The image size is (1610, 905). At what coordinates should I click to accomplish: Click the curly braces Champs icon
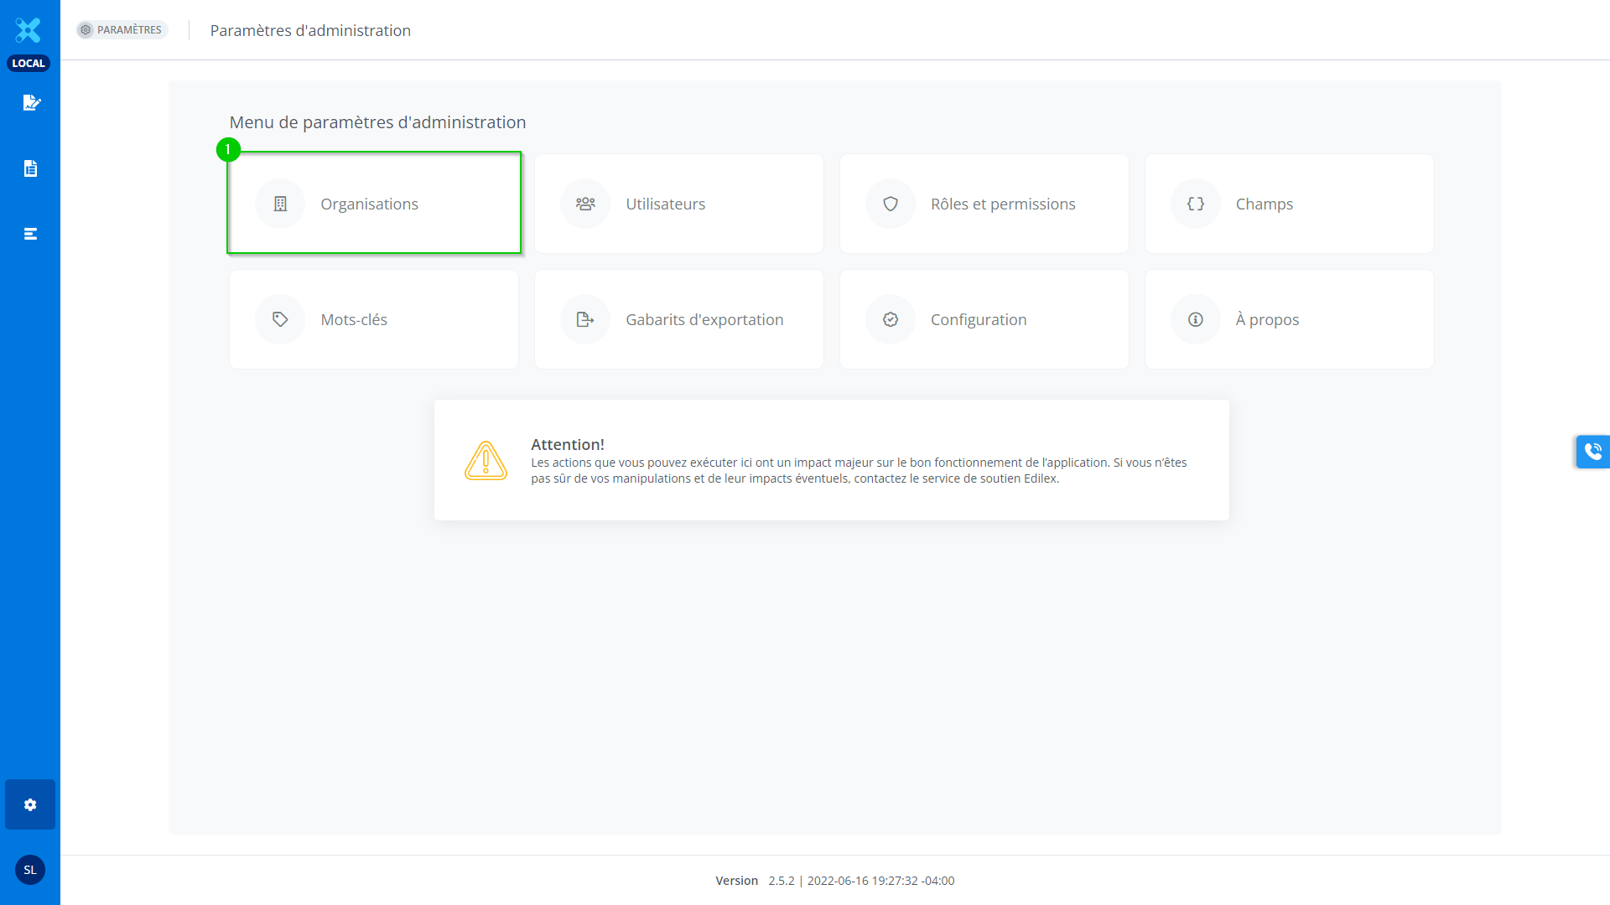(x=1196, y=204)
